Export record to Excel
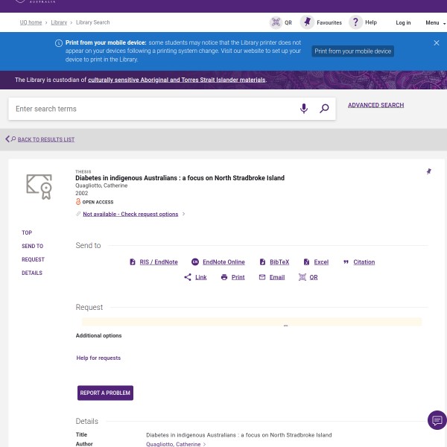This screenshot has width=447, height=447. pyautogui.click(x=316, y=262)
